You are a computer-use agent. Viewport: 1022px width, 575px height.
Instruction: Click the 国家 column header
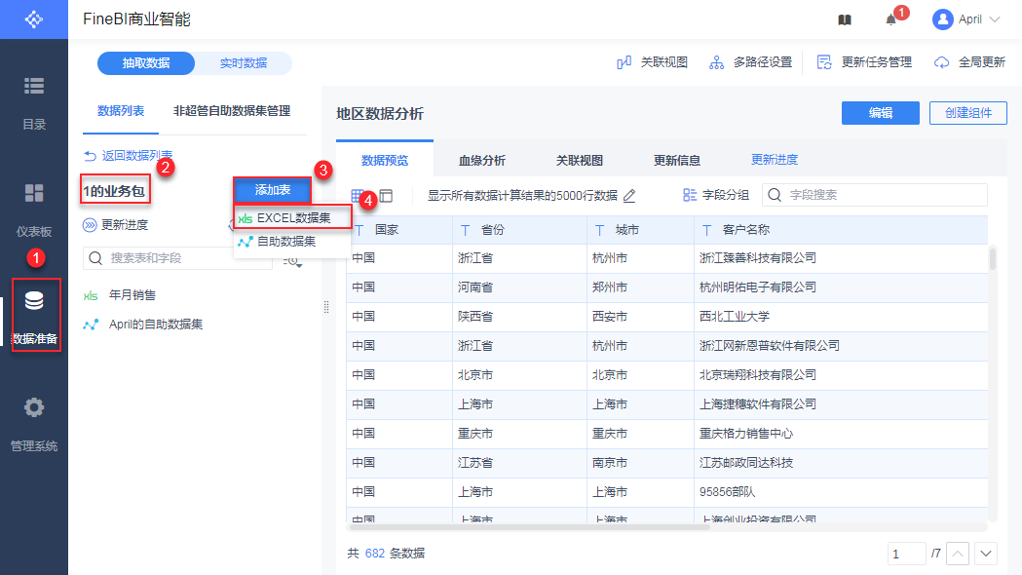click(x=398, y=230)
